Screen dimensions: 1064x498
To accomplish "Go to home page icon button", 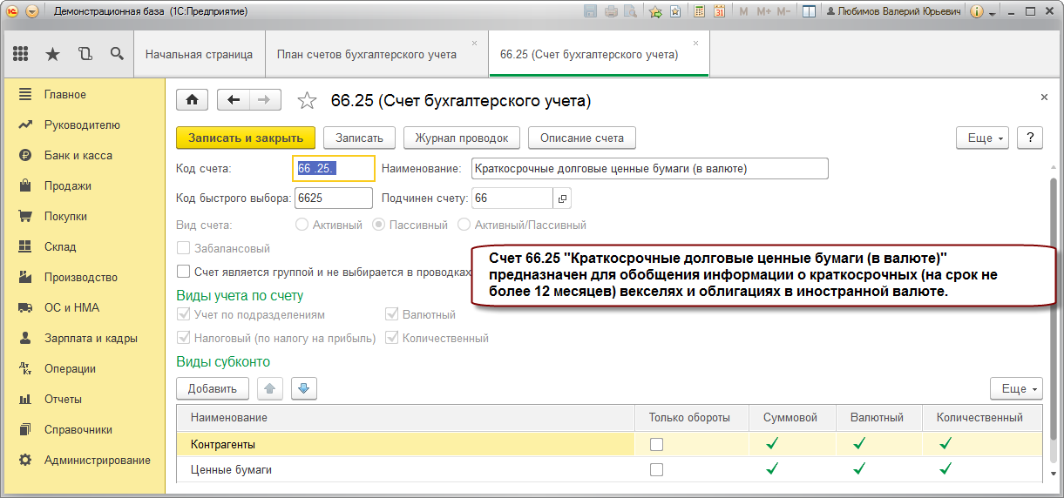I will (x=192, y=99).
